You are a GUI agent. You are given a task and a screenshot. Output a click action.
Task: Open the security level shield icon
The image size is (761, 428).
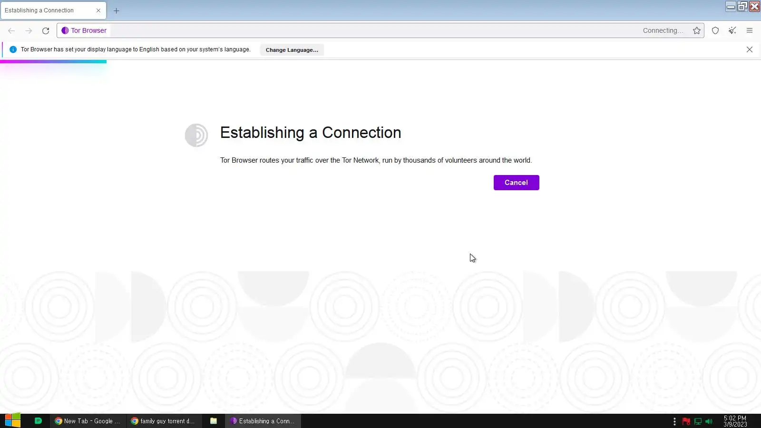[715, 30]
